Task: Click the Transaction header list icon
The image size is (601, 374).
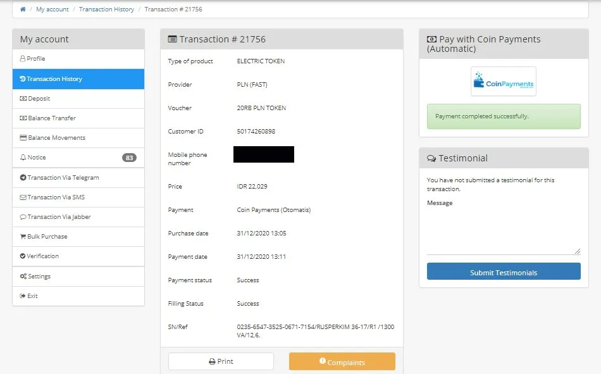Action: pos(173,39)
